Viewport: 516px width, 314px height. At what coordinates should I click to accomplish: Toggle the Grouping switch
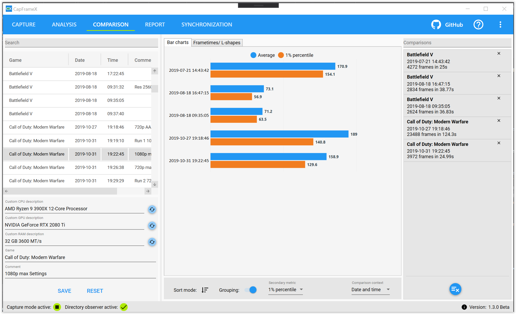(x=251, y=290)
